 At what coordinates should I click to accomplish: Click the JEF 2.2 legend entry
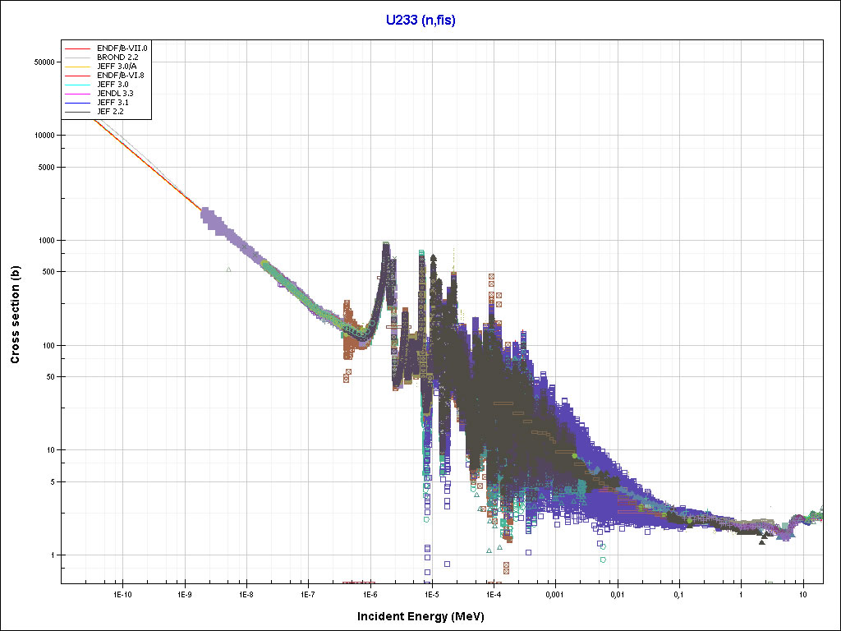click(110, 111)
